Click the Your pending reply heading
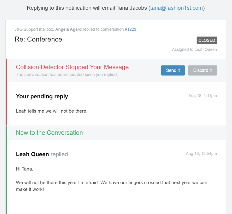232x214 pixels. click(42, 96)
